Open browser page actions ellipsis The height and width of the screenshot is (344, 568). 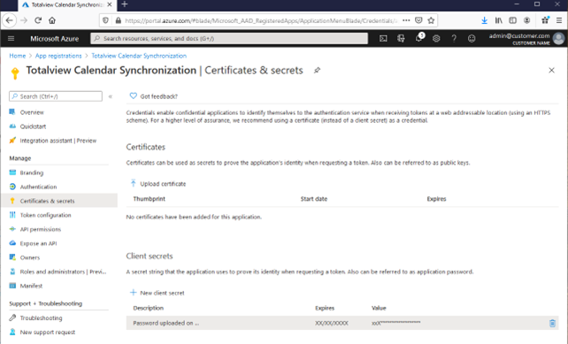coord(406,20)
